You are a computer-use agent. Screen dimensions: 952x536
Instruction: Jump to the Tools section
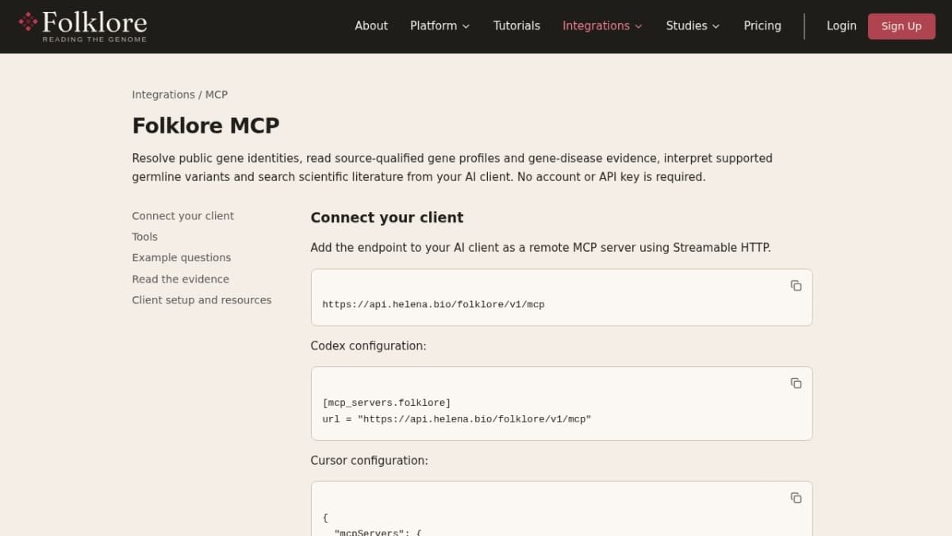point(145,237)
